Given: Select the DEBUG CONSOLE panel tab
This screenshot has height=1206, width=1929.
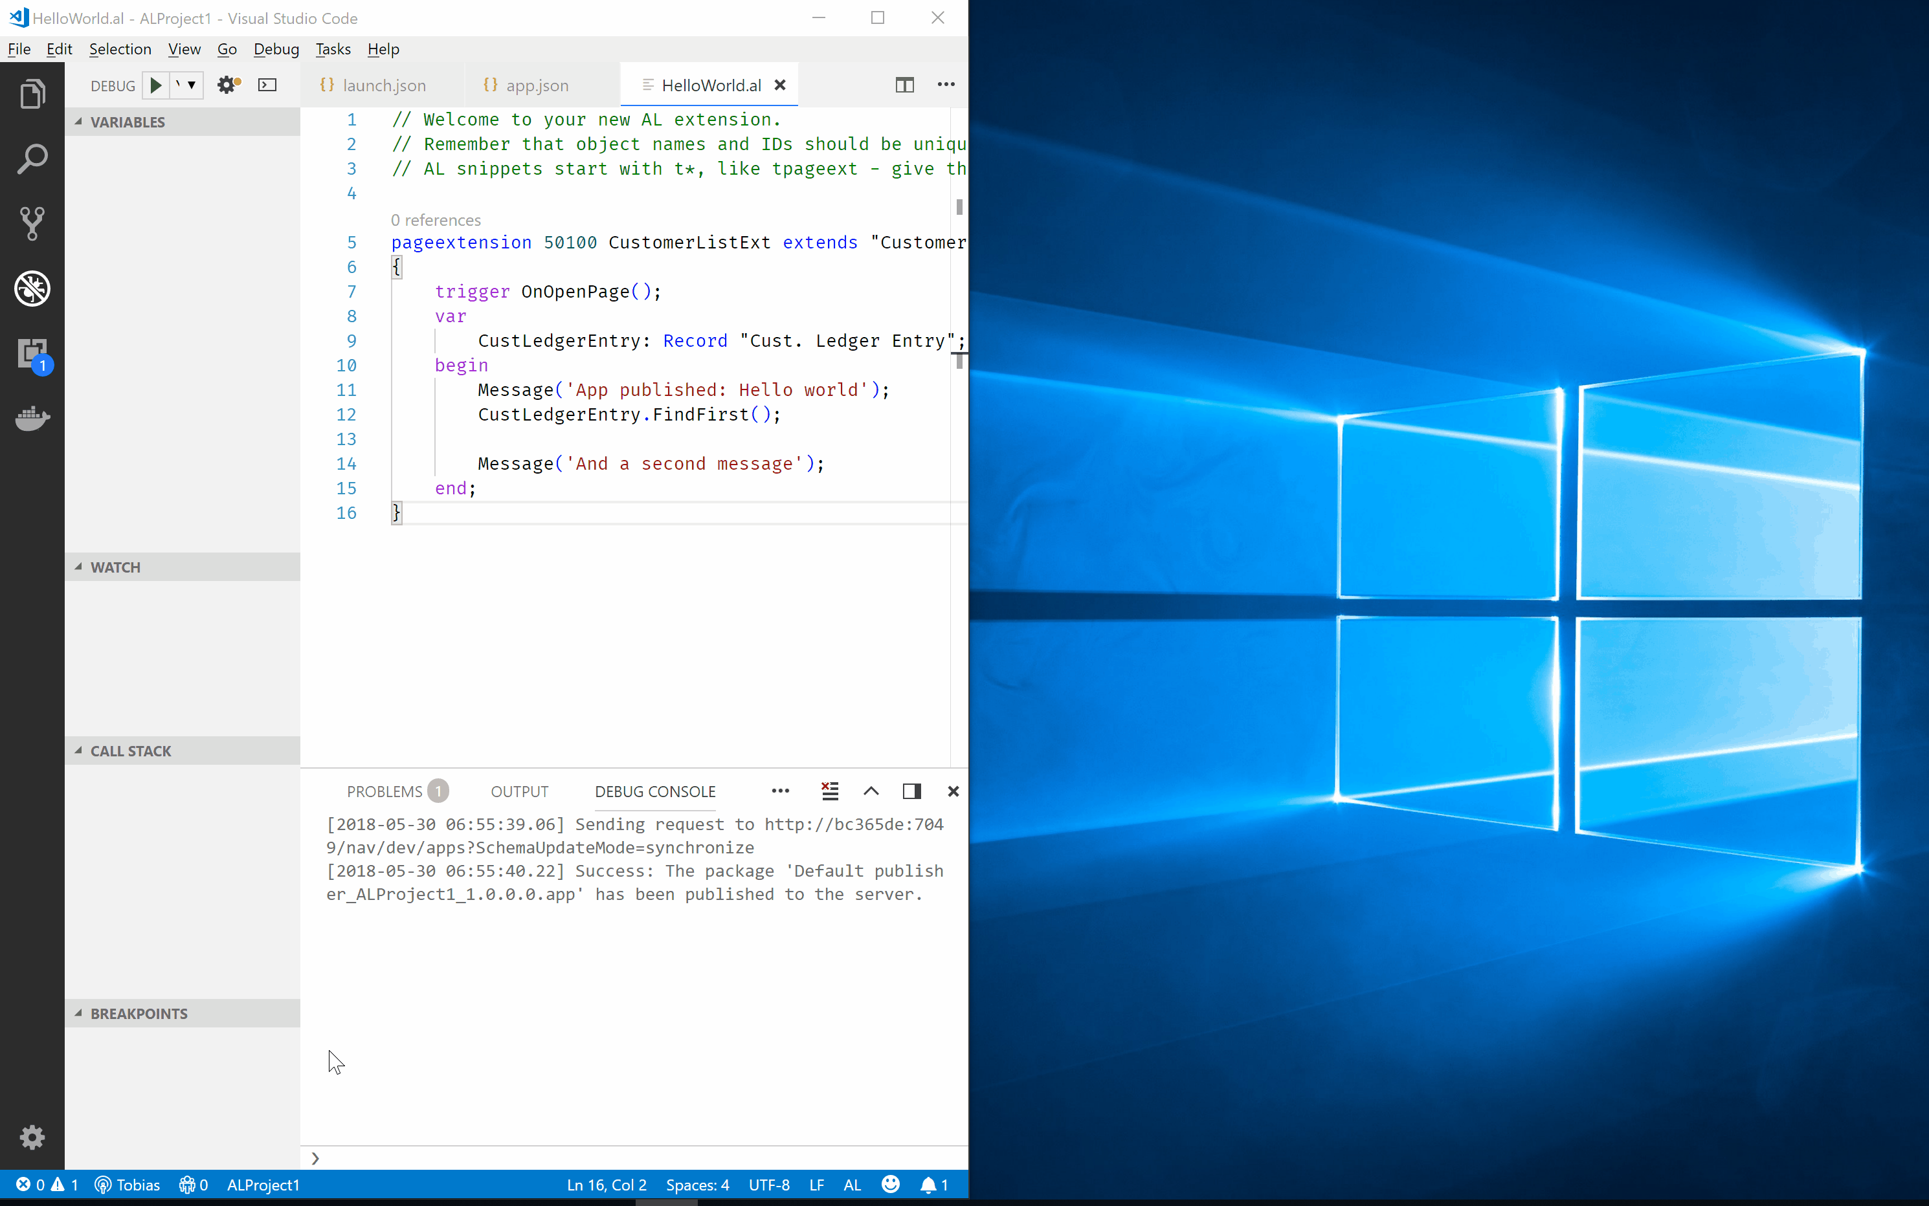Looking at the screenshot, I should pyautogui.click(x=655, y=791).
